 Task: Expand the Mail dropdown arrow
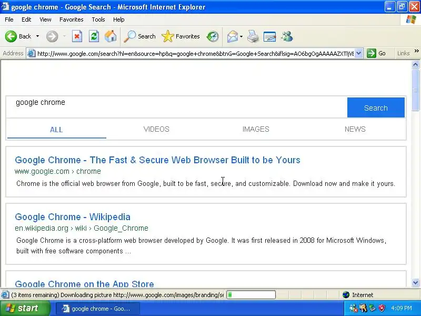pos(241,36)
